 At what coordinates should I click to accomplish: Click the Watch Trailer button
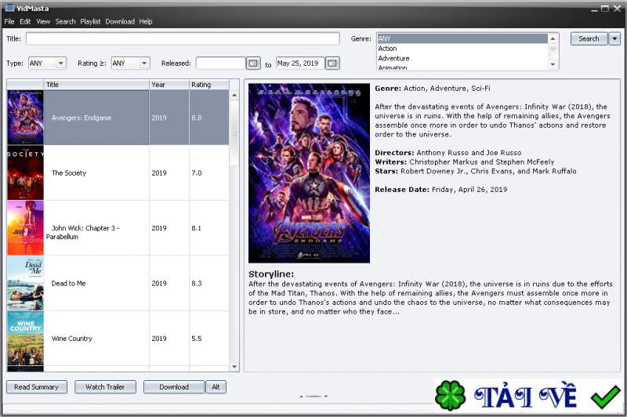(105, 387)
